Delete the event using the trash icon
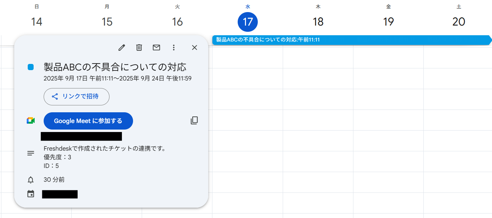The width and height of the screenshot is (492, 218). point(139,48)
